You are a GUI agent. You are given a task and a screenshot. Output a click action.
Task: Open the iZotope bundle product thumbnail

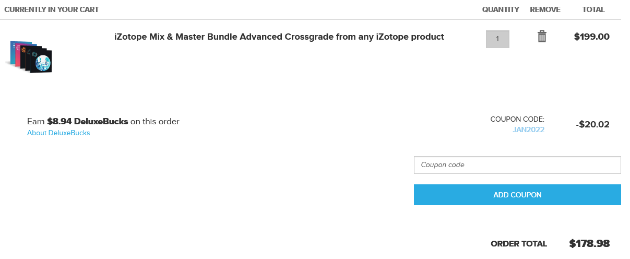30,56
